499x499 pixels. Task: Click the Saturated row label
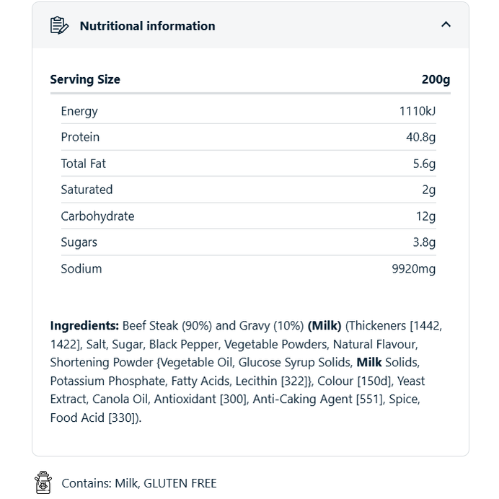click(87, 190)
